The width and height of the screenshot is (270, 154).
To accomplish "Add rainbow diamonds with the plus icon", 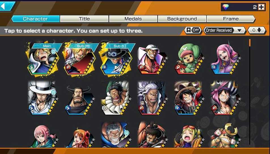I will 261,7.
